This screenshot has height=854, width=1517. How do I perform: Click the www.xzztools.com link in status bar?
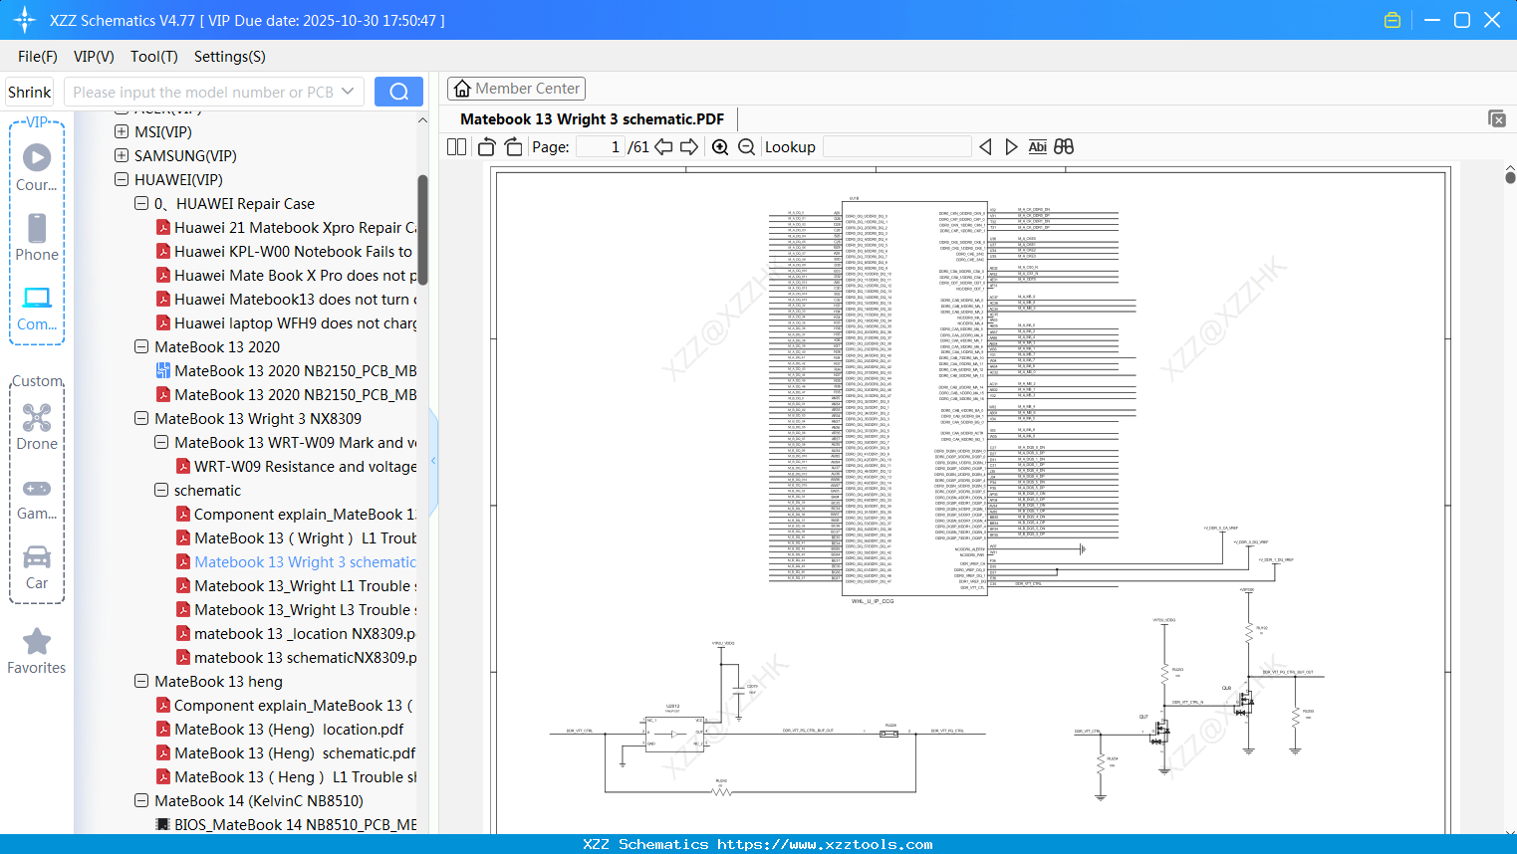825,844
